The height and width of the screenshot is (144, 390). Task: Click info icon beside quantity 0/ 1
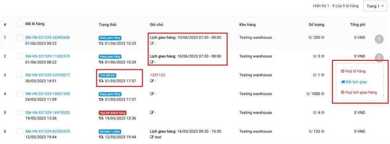pyautogui.click(x=323, y=75)
